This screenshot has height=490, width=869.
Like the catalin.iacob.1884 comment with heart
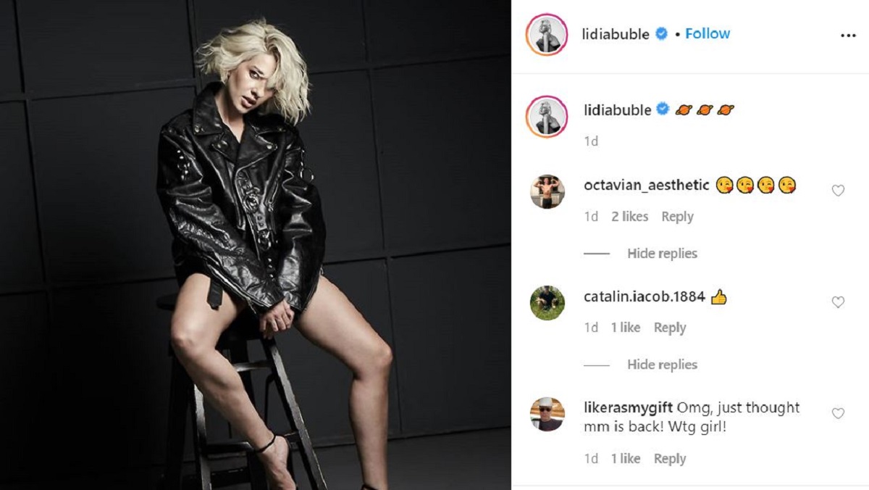(838, 302)
